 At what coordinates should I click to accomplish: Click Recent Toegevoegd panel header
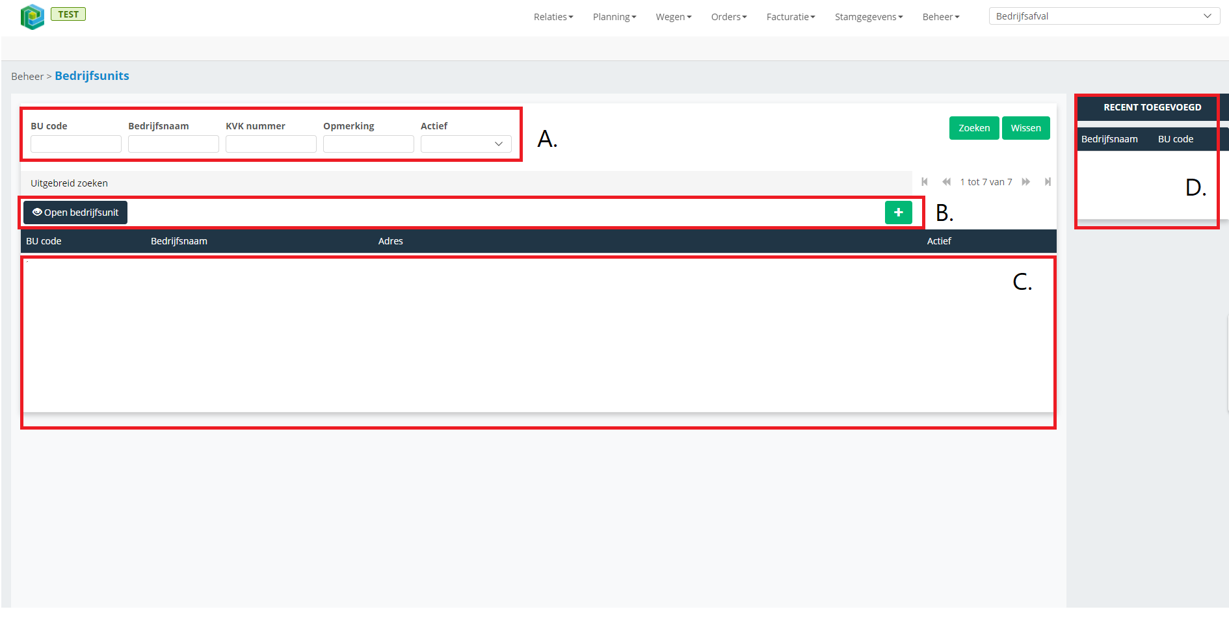[x=1152, y=107]
